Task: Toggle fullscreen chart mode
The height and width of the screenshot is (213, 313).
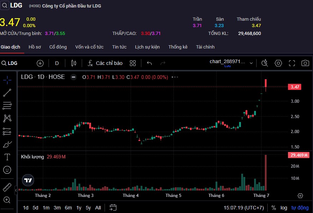Action: point(292,63)
